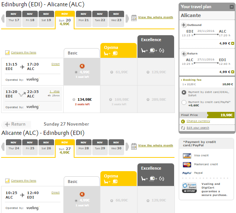Expand outbound price details arrow
This screenshot has width=236, height=213.
pyautogui.click(x=233, y=43)
